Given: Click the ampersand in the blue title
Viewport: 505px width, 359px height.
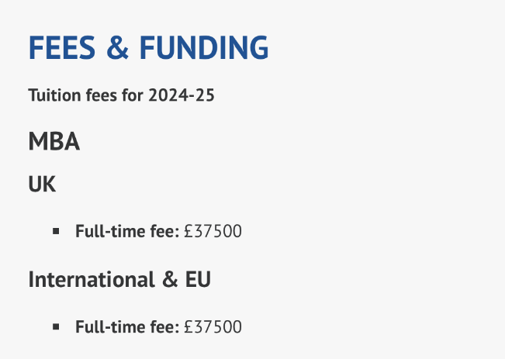Looking at the screenshot, I should coord(118,47).
